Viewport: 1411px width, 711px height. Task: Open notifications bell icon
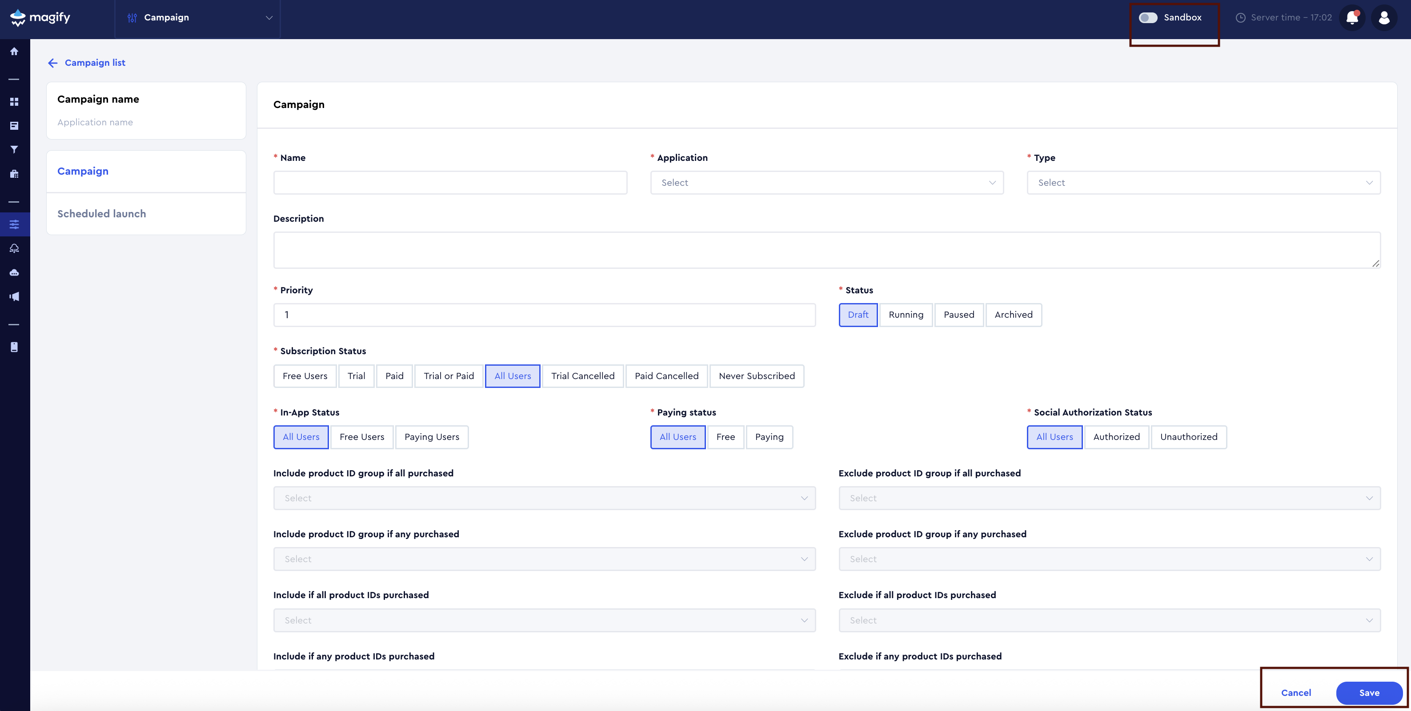pyautogui.click(x=1352, y=18)
